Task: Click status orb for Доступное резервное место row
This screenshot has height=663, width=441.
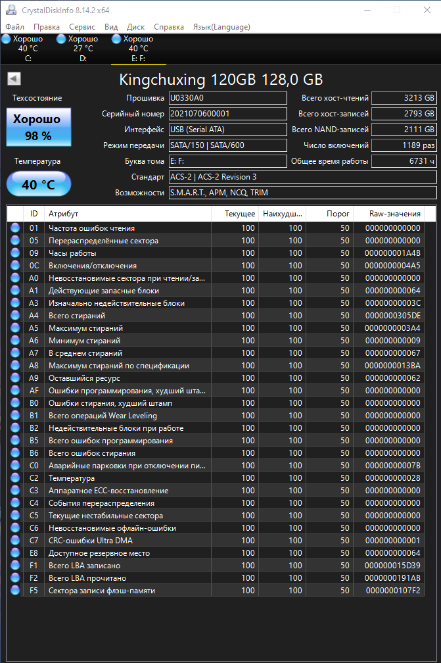Action: click(x=15, y=553)
